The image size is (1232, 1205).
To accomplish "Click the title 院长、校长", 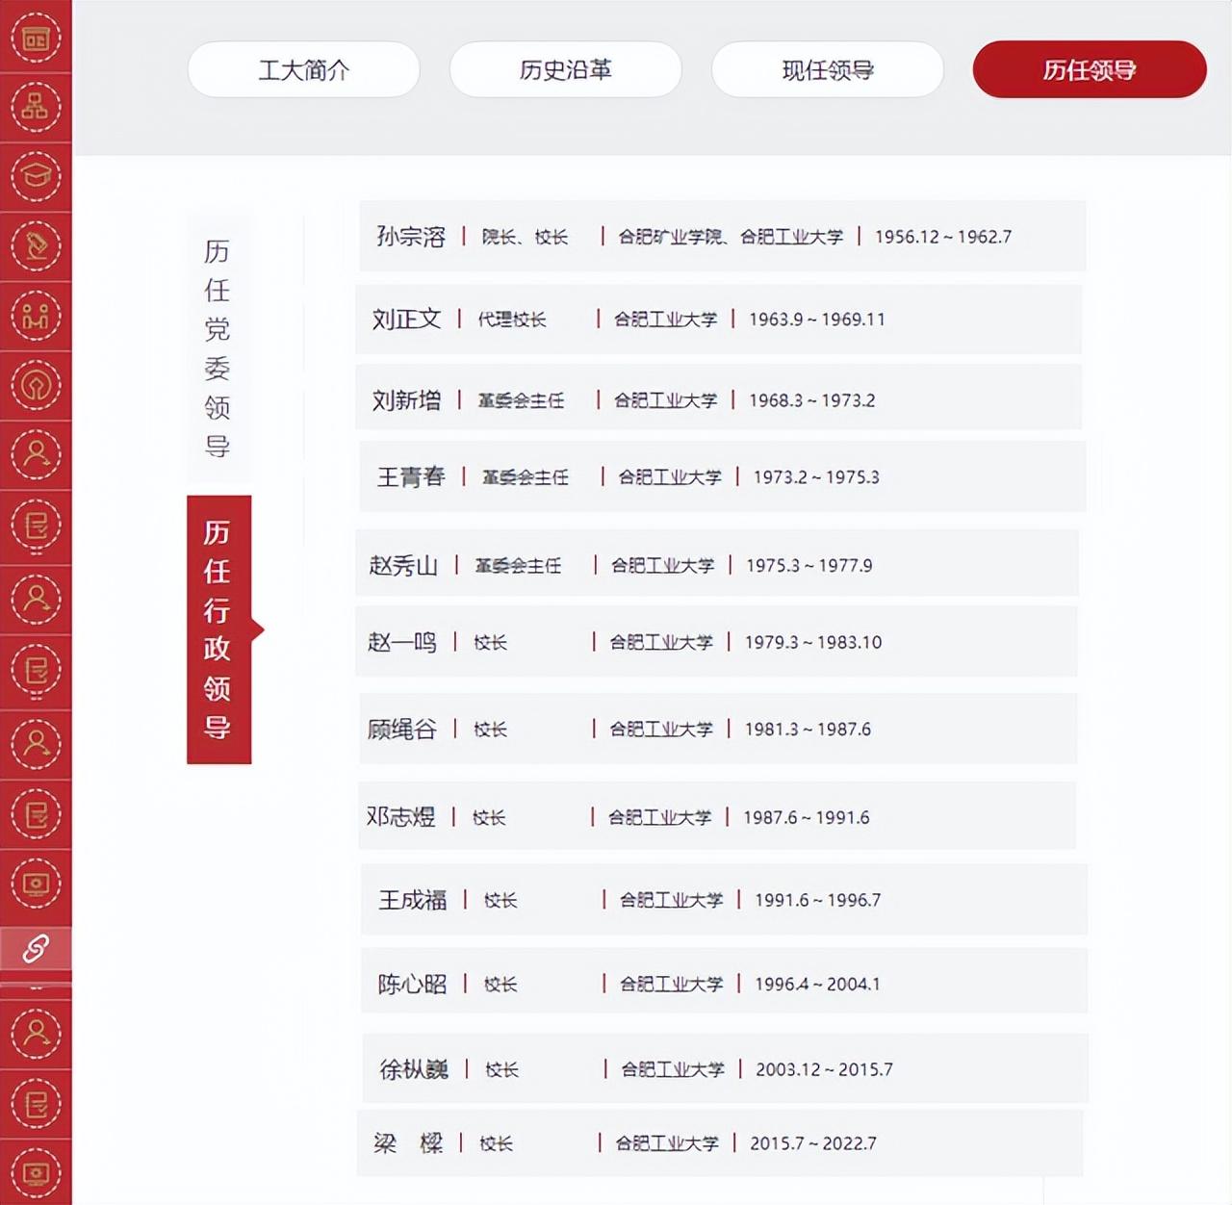I will (526, 237).
